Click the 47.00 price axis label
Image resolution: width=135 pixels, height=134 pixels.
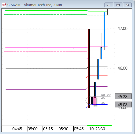click(122, 29)
